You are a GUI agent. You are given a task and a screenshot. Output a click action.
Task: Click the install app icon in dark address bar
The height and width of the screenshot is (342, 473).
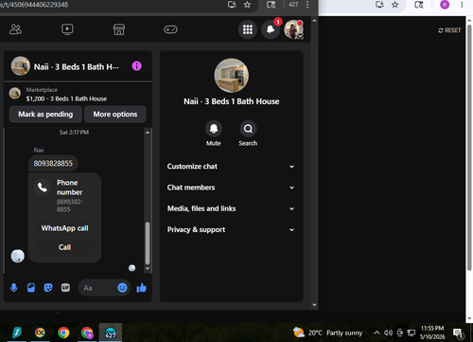(x=232, y=5)
